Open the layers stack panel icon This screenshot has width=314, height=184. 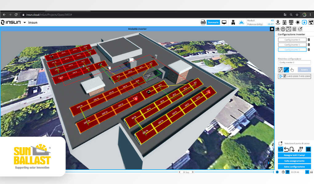coord(300,29)
